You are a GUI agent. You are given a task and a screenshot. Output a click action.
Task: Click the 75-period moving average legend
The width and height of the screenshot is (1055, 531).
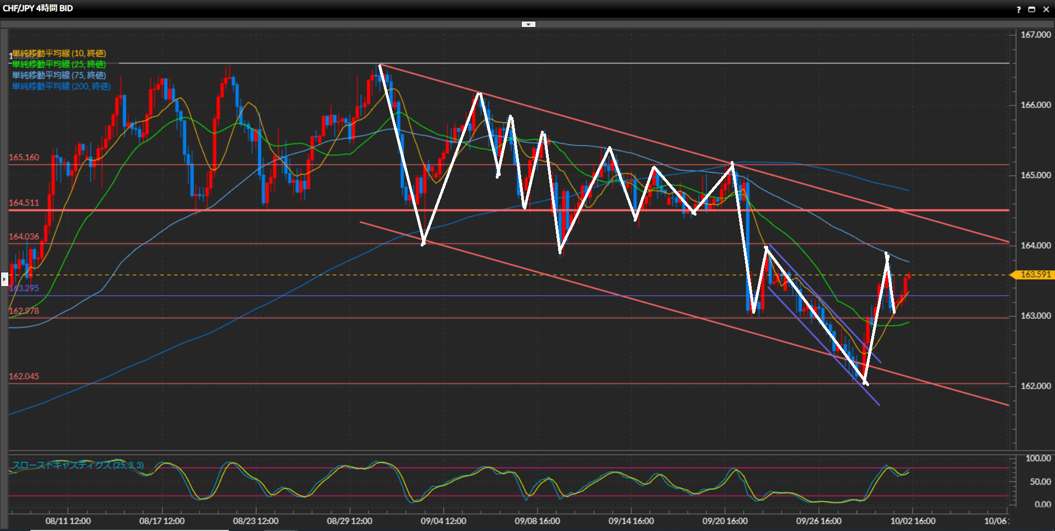pos(59,76)
